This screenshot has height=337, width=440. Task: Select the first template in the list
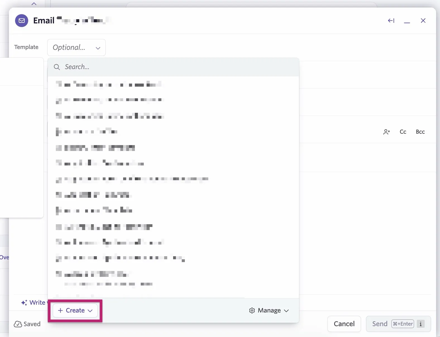(x=173, y=84)
